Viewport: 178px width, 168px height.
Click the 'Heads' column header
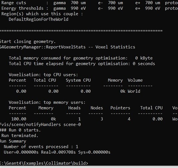[x=74, y=108]
